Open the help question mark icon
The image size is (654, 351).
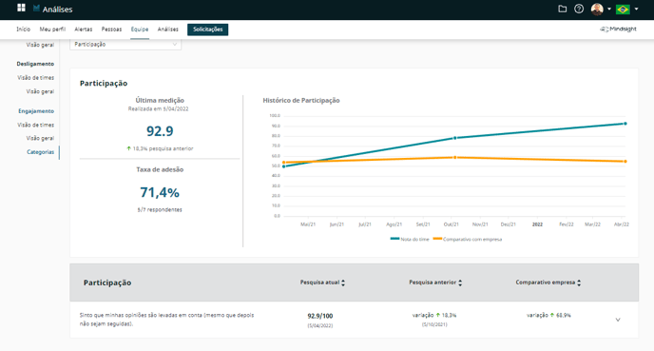[579, 9]
